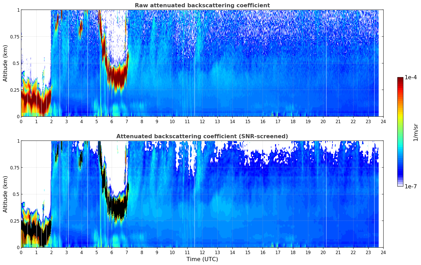Click the "Time (UTC)" axis label

[x=202, y=259]
